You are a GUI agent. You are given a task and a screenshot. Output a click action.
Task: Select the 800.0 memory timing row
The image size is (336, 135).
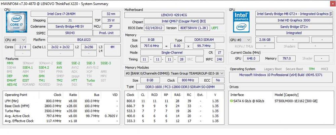click(174, 101)
